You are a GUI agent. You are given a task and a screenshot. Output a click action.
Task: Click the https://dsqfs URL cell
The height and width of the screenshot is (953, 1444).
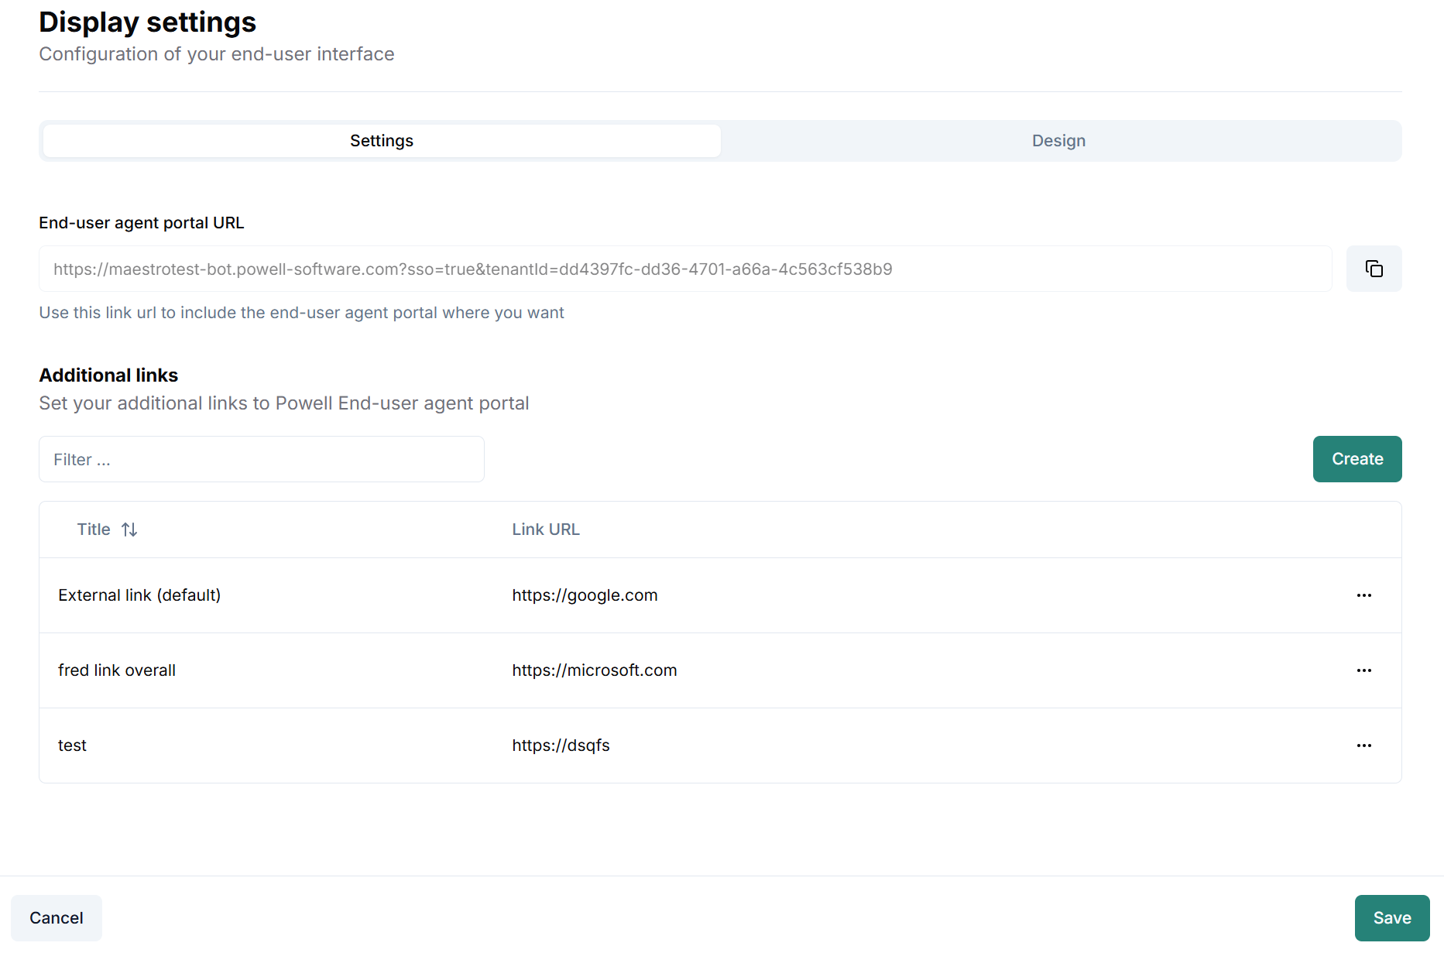pyautogui.click(x=561, y=746)
